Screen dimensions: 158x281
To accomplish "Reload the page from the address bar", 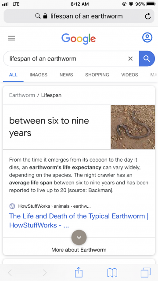I will [148, 16].
